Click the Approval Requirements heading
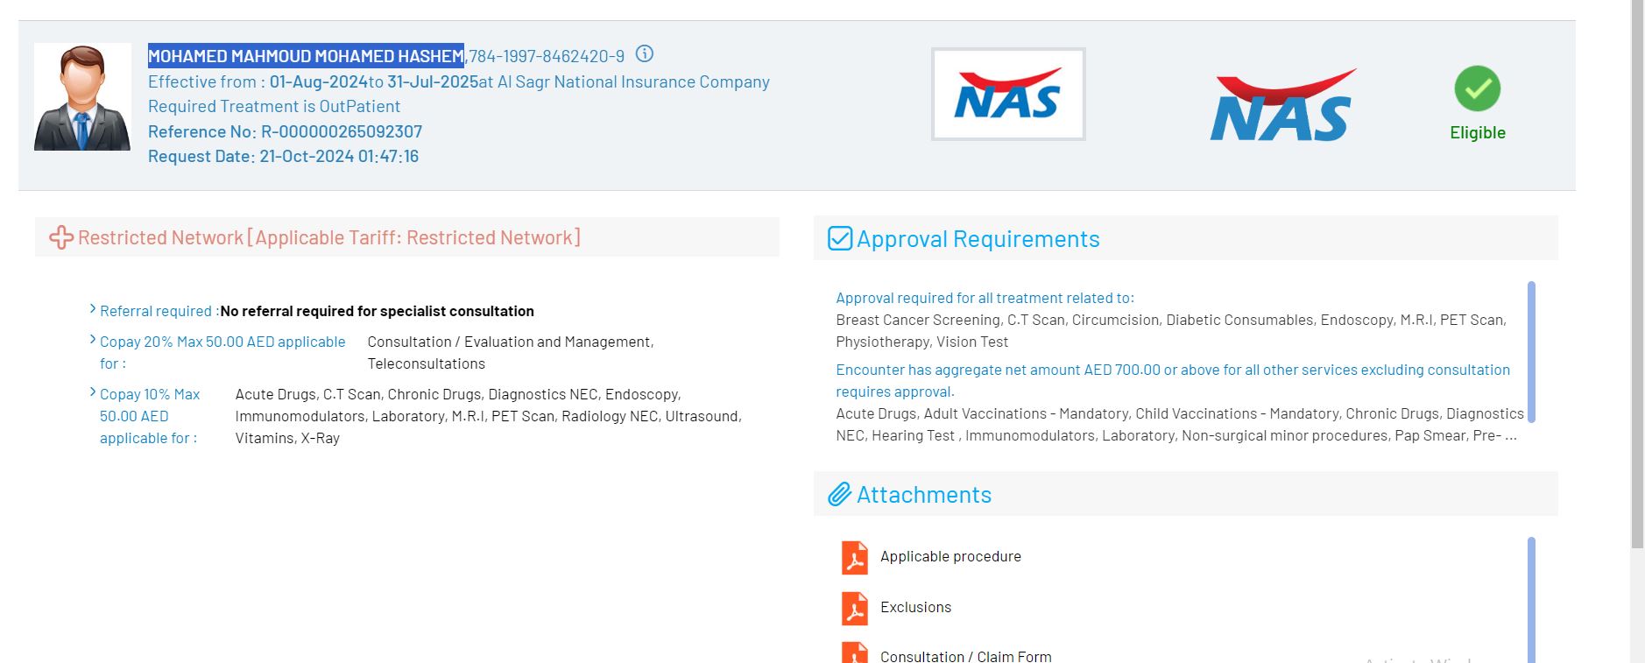 pyautogui.click(x=978, y=239)
